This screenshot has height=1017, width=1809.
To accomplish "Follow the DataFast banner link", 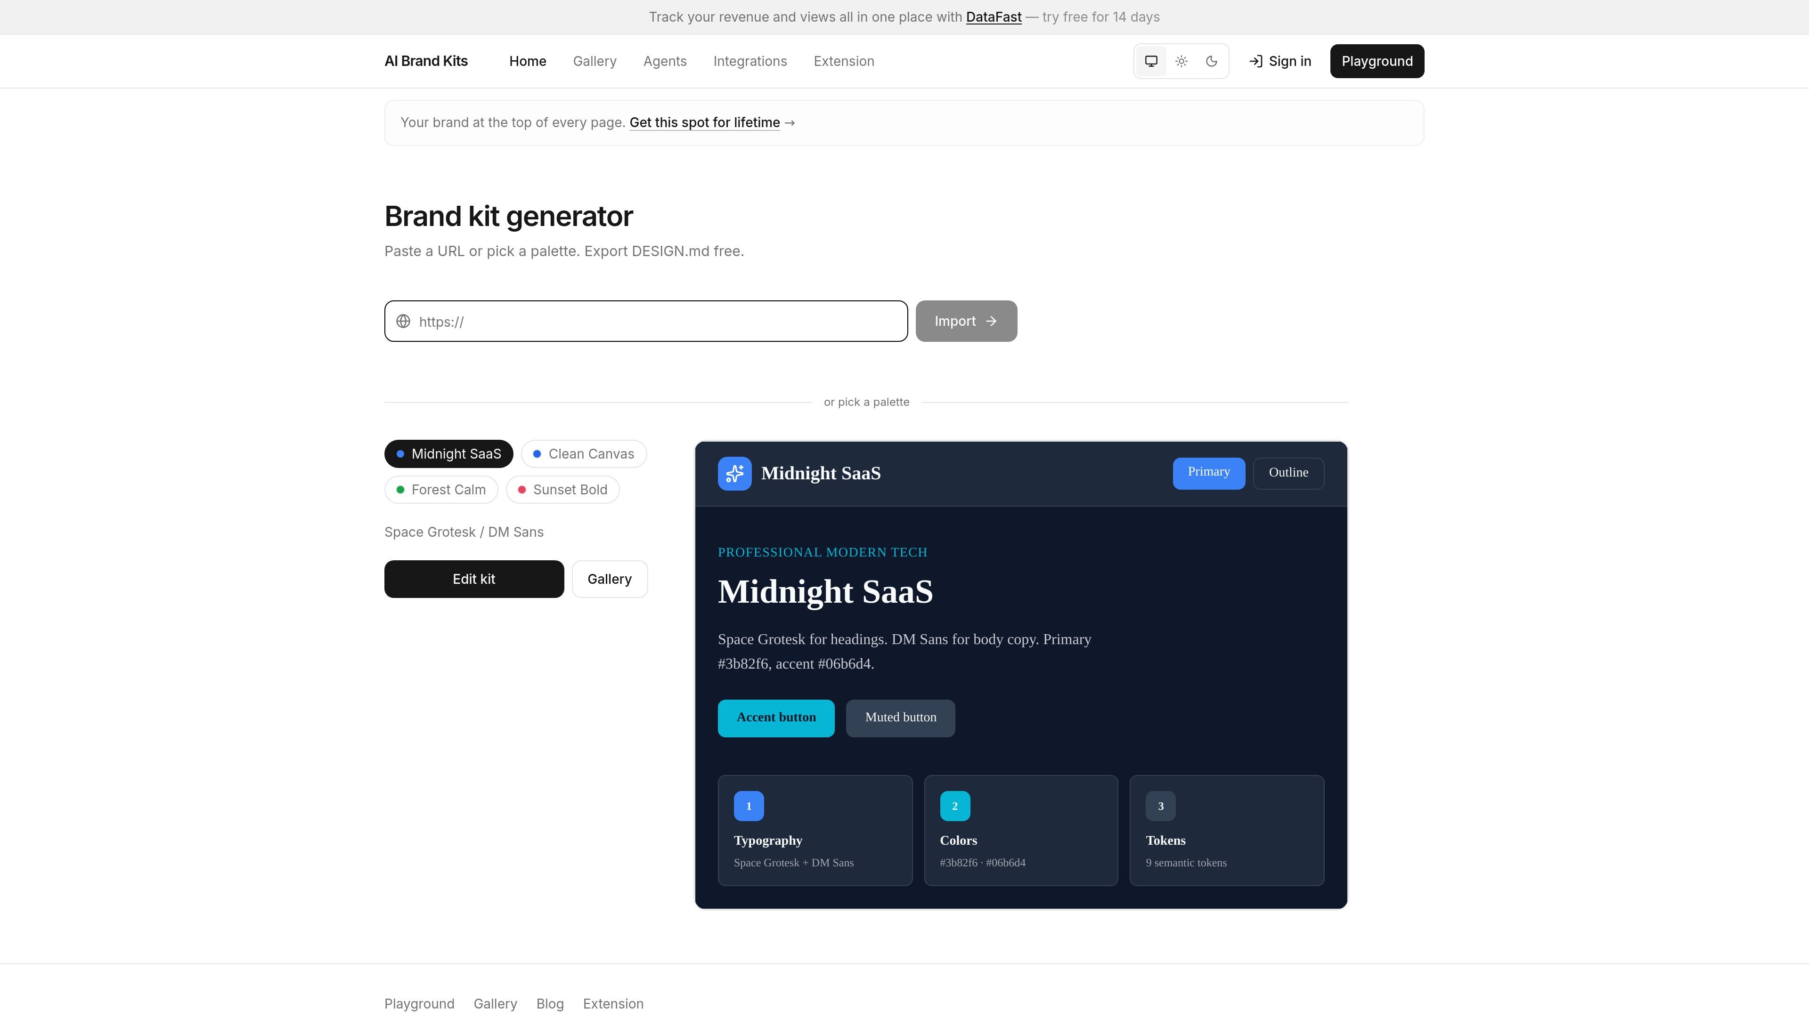I will coord(994,17).
